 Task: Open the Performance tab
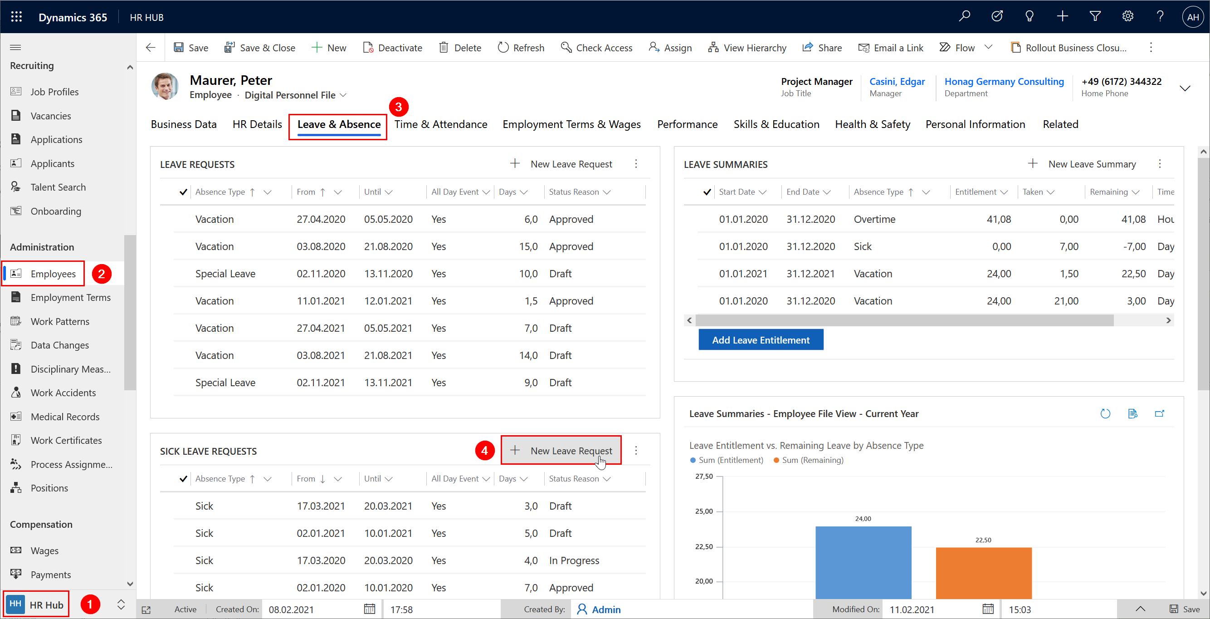pyautogui.click(x=687, y=124)
